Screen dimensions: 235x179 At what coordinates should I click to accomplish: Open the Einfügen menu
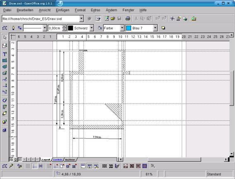(x=62, y=10)
